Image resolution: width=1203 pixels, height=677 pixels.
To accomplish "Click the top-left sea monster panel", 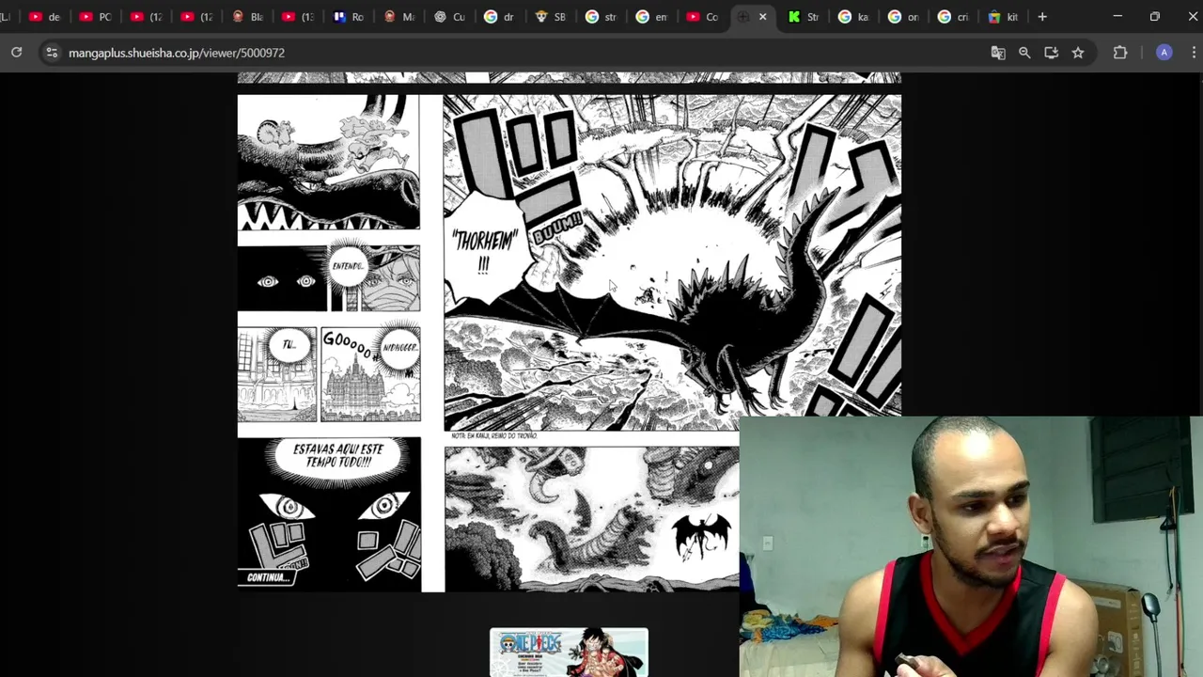I will tap(329, 162).
